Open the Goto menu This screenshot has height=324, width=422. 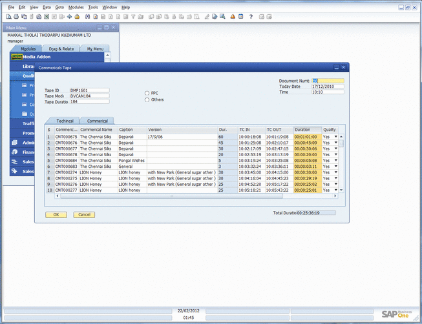pyautogui.click(x=59, y=7)
